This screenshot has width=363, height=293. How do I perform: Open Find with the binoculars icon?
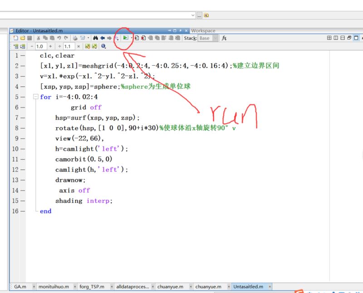point(95,38)
